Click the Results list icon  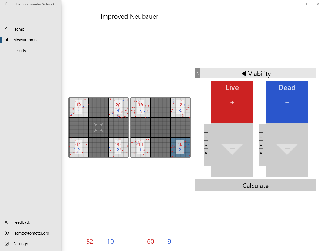point(7,51)
